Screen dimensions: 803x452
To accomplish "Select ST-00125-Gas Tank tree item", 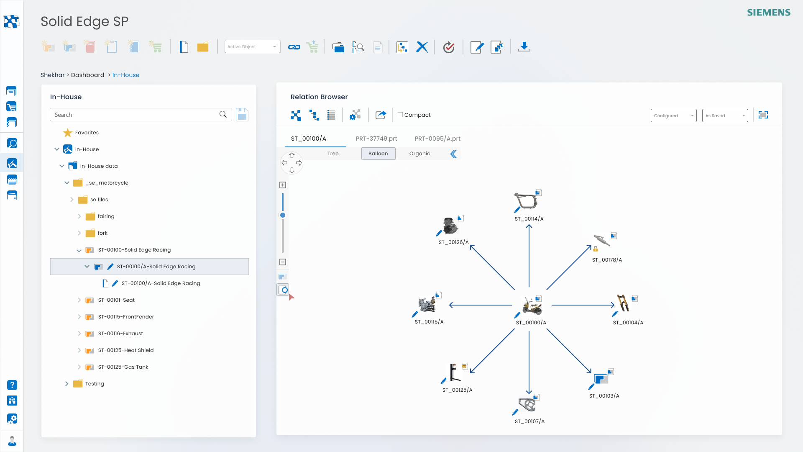I will [x=123, y=367].
